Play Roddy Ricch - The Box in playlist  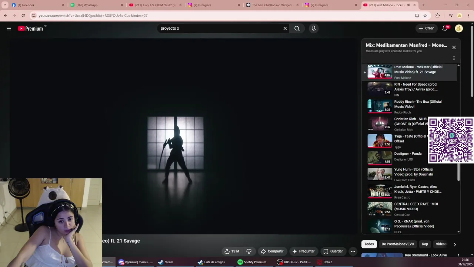click(x=409, y=107)
